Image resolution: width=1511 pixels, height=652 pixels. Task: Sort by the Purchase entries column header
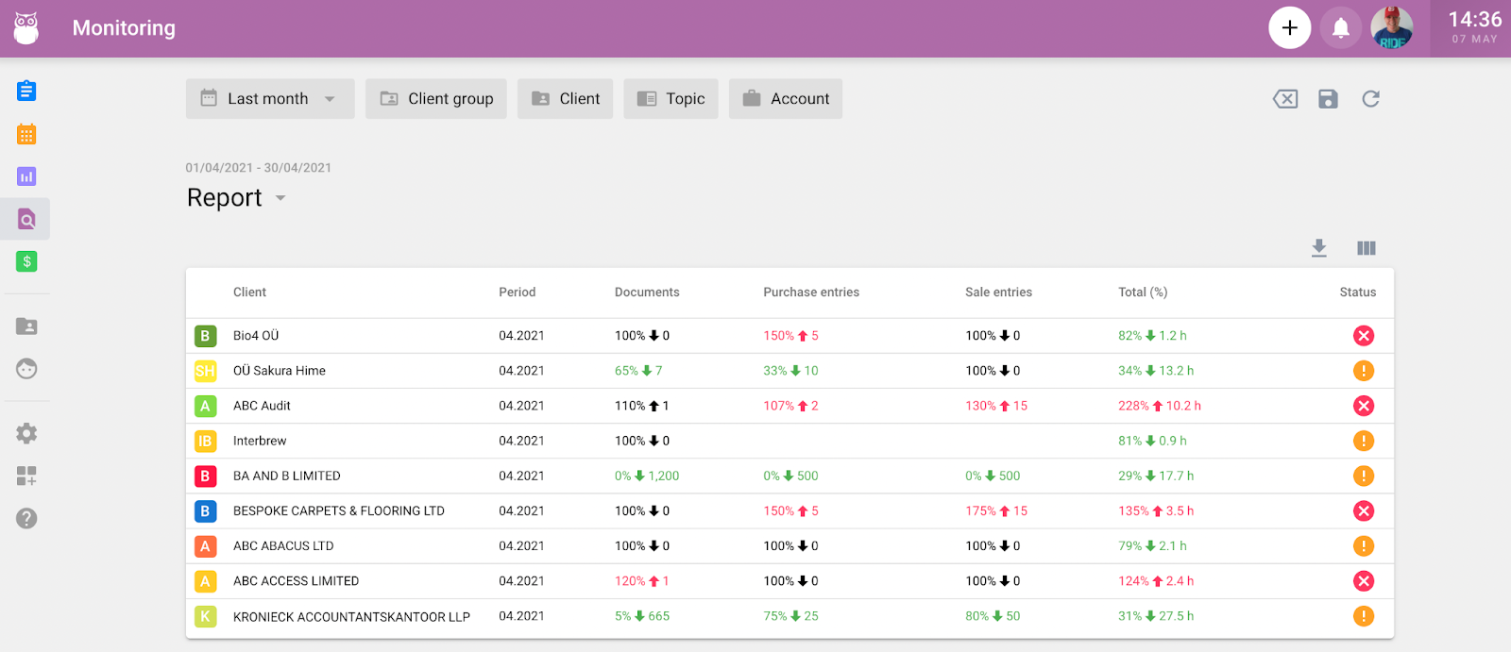(811, 293)
